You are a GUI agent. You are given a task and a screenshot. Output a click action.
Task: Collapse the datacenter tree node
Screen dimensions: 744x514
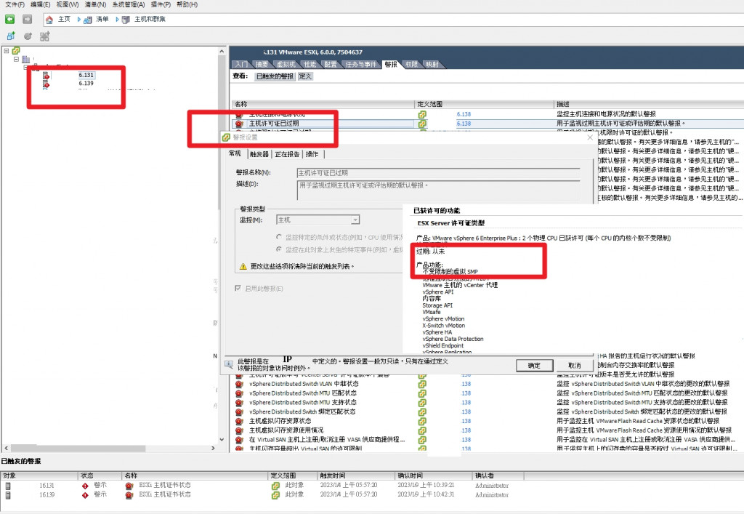(16, 60)
